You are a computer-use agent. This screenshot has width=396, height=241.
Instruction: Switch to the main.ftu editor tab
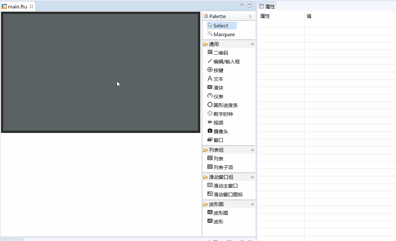[x=17, y=6]
